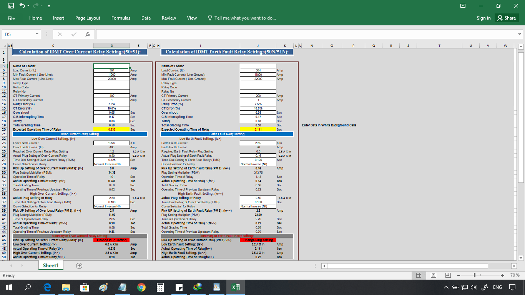
Task: Switch to Normal view
Action: (419, 275)
